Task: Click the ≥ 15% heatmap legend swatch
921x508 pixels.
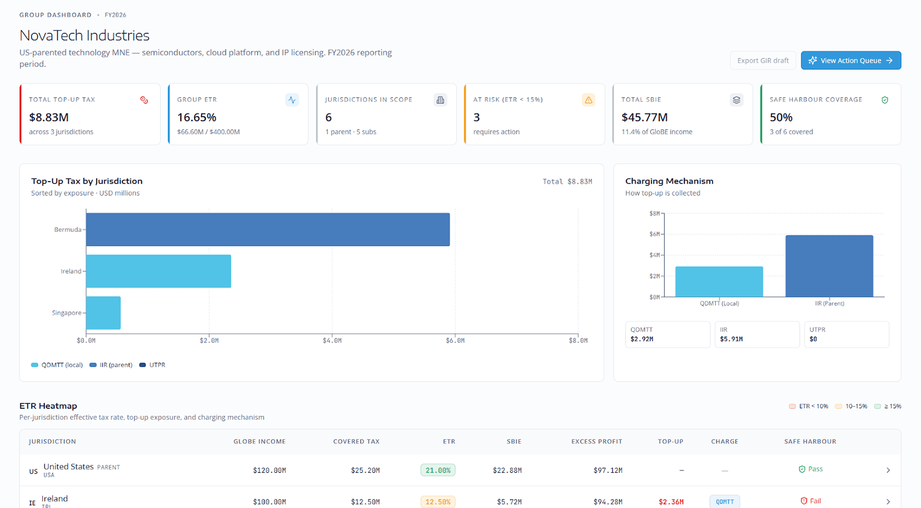Action: [x=877, y=406]
